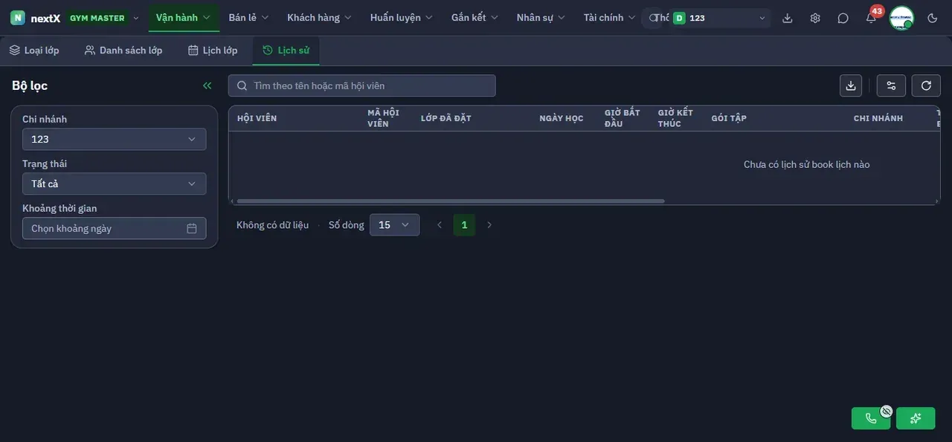Click the calendar icon in date range field

tap(192, 228)
